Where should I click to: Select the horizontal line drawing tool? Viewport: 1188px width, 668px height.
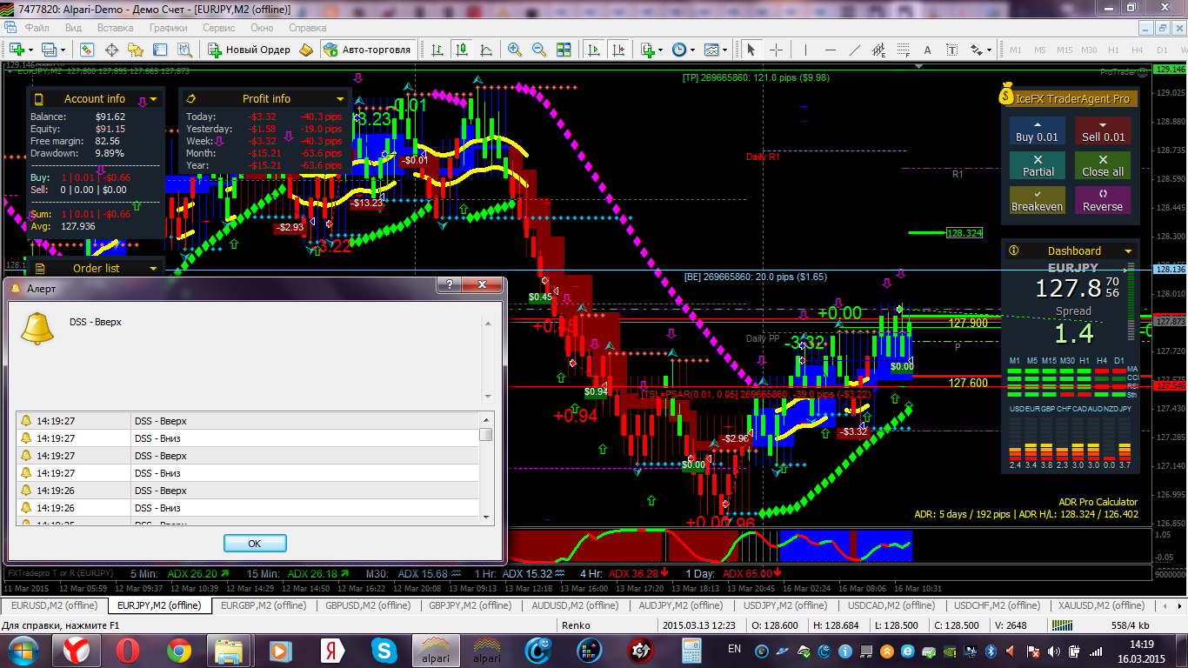[x=830, y=50]
